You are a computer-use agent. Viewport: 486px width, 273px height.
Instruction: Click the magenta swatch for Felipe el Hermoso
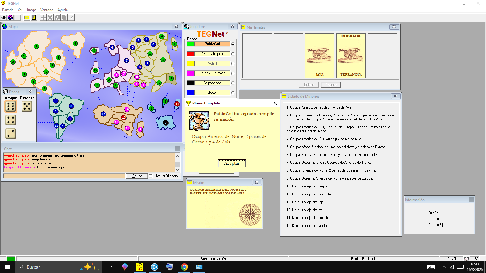click(190, 73)
